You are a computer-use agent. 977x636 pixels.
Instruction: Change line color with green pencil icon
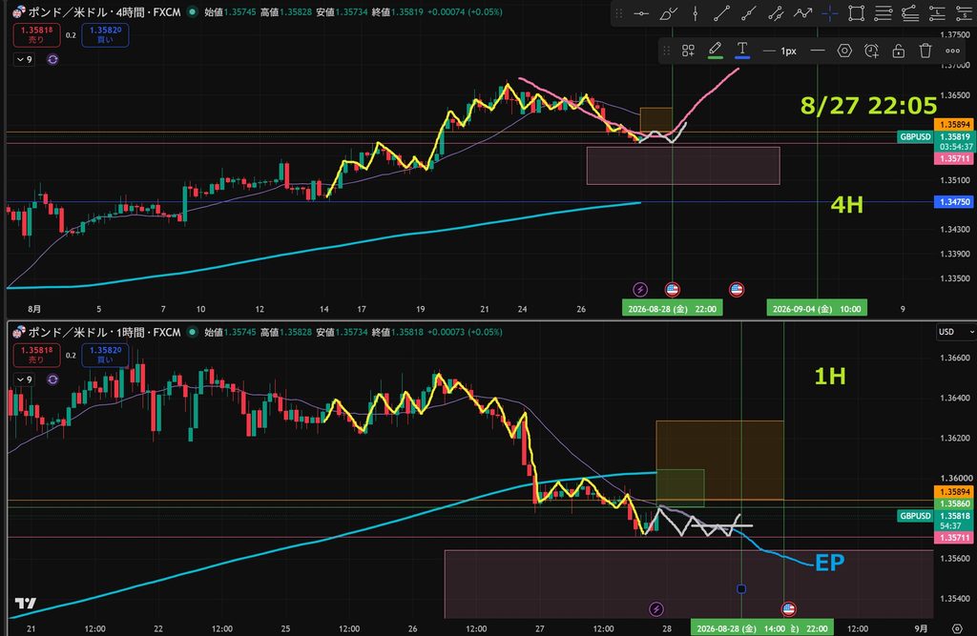(716, 51)
